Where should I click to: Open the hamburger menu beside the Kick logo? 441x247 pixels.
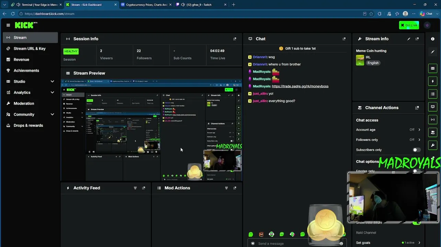[x=8, y=25]
